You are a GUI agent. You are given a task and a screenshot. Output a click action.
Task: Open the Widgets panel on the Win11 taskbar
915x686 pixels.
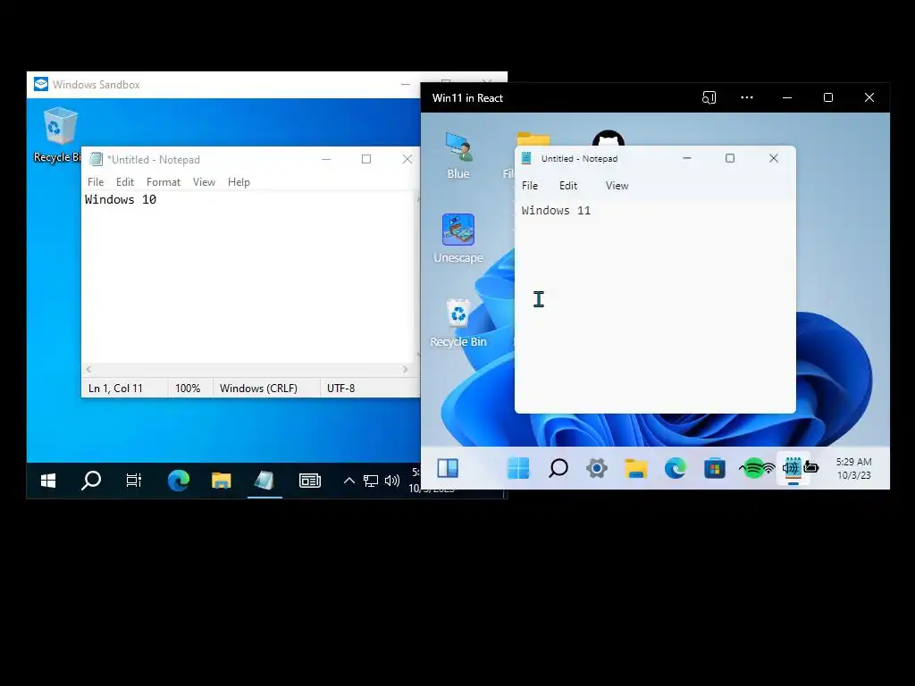pyautogui.click(x=448, y=468)
